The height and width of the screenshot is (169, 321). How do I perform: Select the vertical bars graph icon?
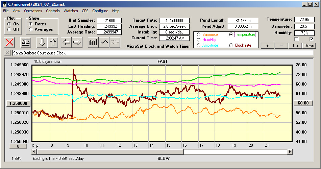coord(93,42)
